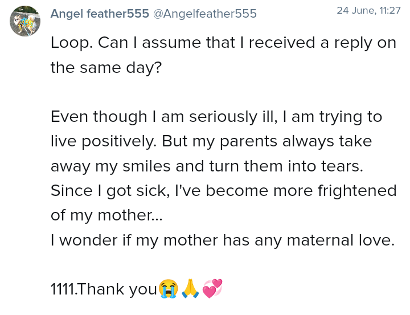
Task: Click the line starting "Since I got sick"
Action: click(x=223, y=190)
